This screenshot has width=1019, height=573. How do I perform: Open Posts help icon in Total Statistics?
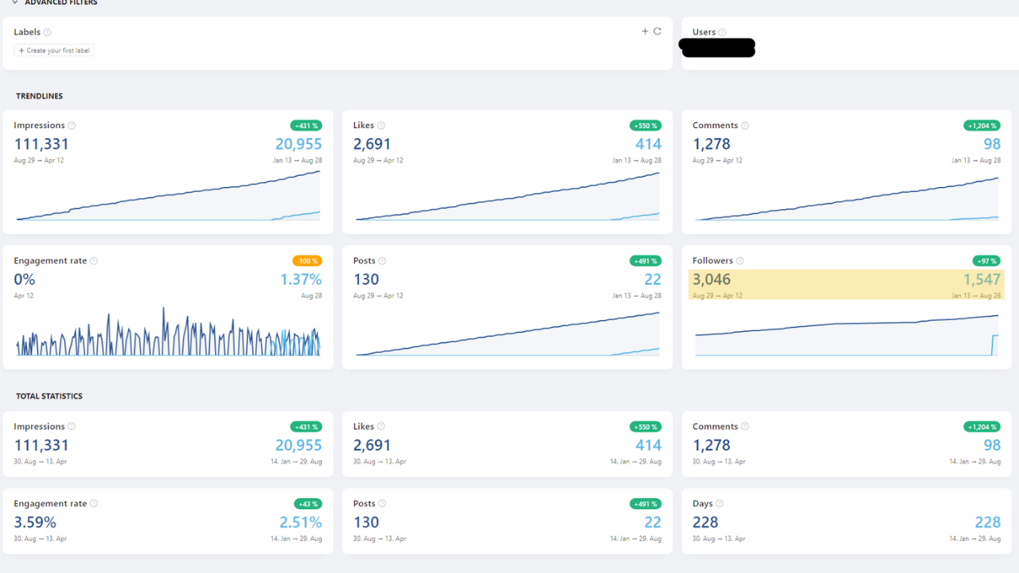pyautogui.click(x=382, y=504)
